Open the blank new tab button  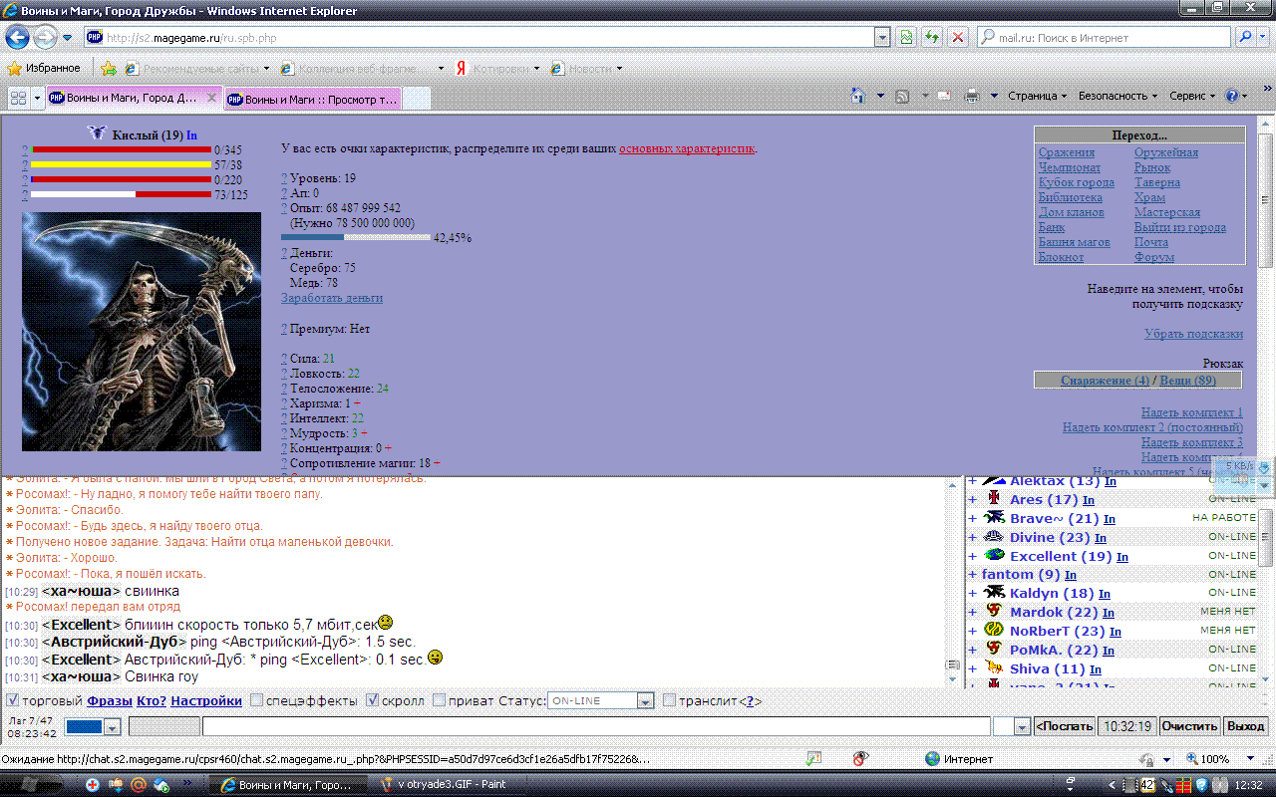point(416,98)
